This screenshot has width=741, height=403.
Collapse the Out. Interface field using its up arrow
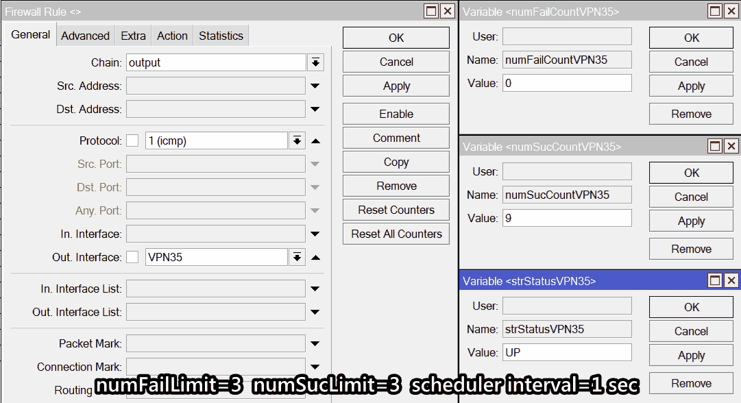(x=315, y=256)
